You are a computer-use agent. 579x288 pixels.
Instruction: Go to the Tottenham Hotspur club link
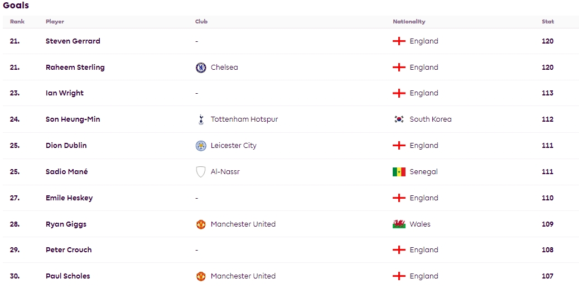point(244,119)
